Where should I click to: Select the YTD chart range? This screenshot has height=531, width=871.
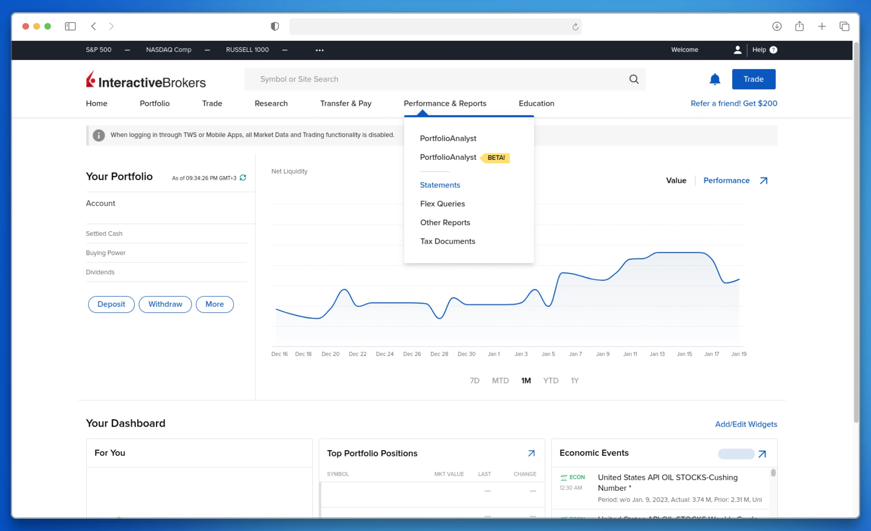(x=550, y=381)
